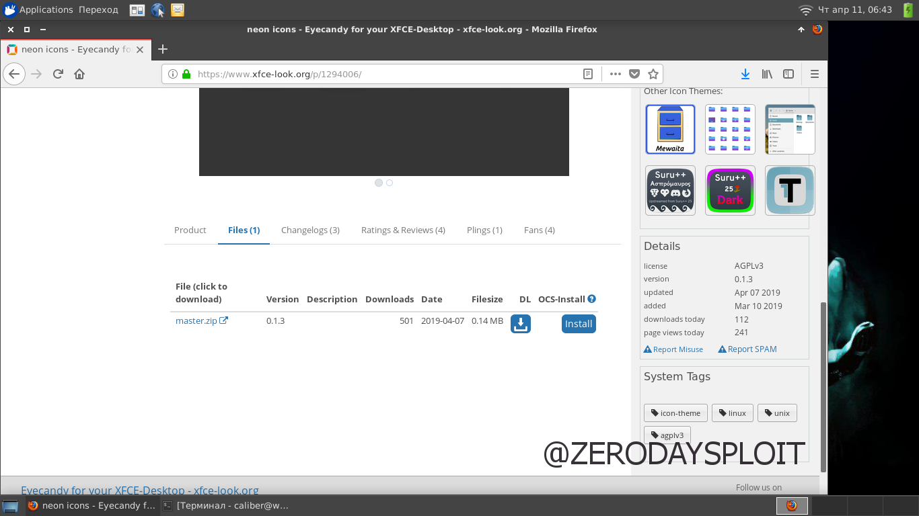Click the Downloads column header
Image resolution: width=919 pixels, height=516 pixels.
[x=390, y=299]
